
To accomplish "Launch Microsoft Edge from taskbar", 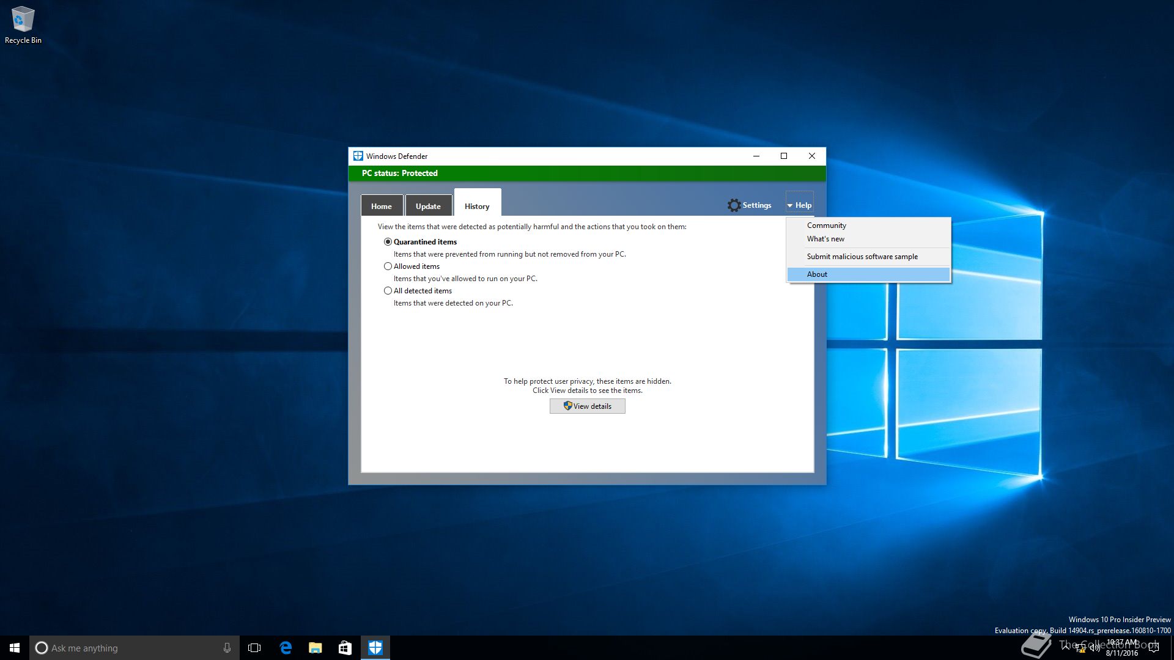I will (285, 648).
